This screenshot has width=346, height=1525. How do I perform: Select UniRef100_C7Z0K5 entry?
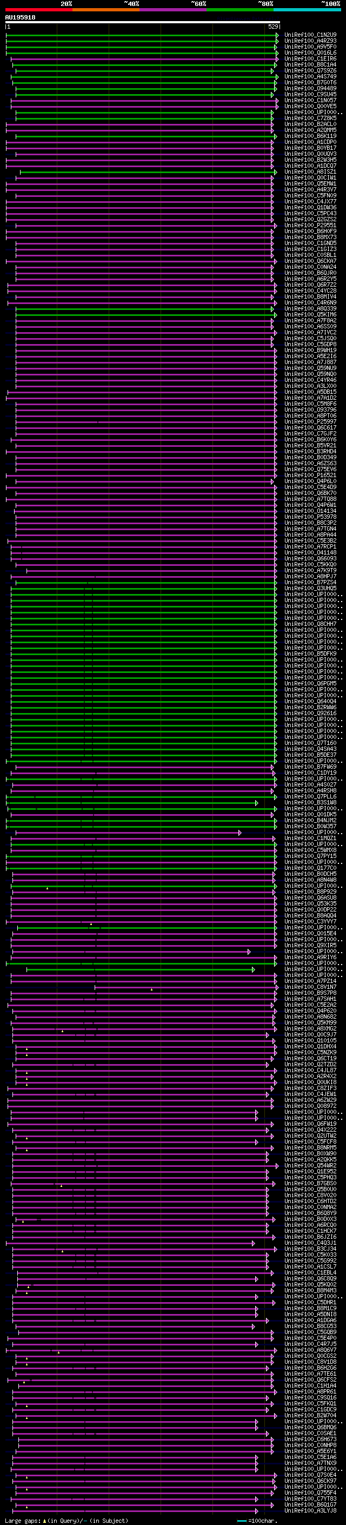click(310, 118)
